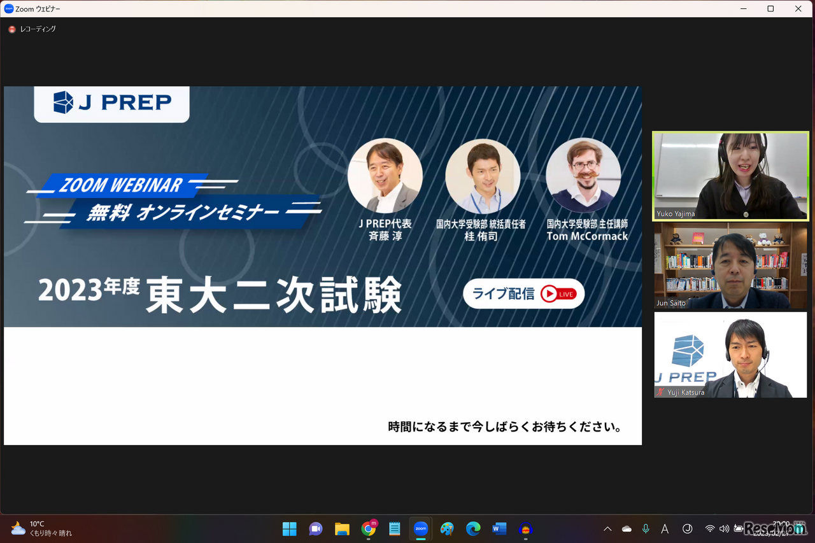This screenshot has height=543, width=815.
Task: Stop the レコーディング recording indicator
Action: click(x=11, y=29)
